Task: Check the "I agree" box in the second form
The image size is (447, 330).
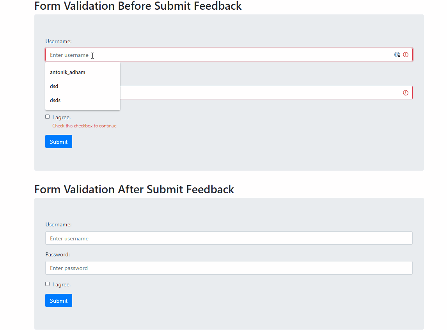Action: [47, 284]
